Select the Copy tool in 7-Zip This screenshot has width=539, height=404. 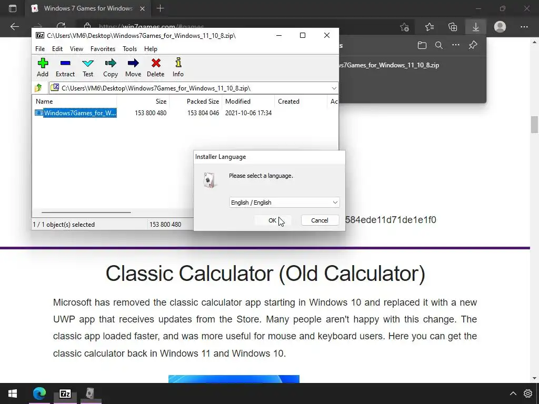click(x=111, y=67)
